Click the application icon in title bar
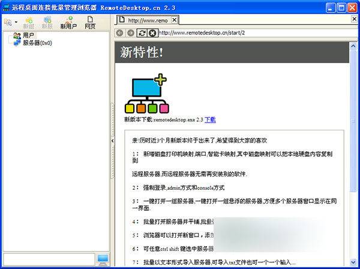 6,8
